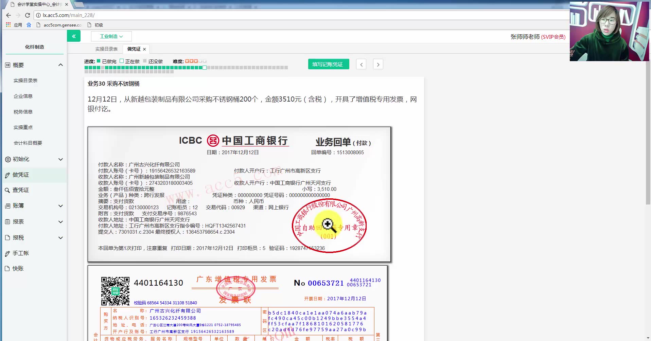Click the 业务30 采购不锈钢桶 heading
651x341 pixels.
pyautogui.click(x=113, y=84)
